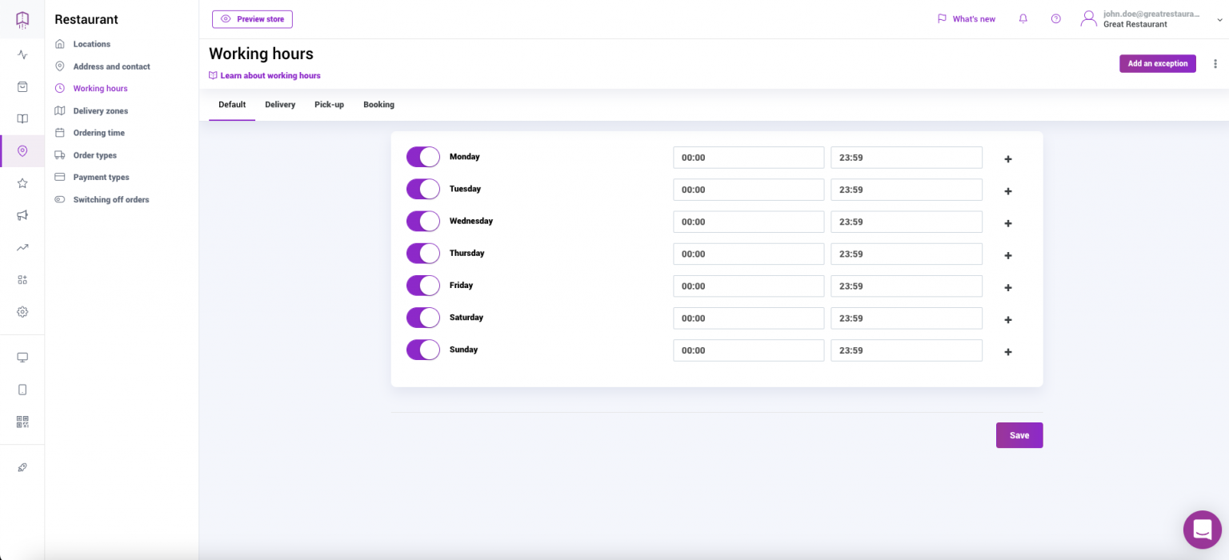Image resolution: width=1229 pixels, height=560 pixels.
Task: Open the QR code icon in sidebar
Action: click(x=22, y=422)
